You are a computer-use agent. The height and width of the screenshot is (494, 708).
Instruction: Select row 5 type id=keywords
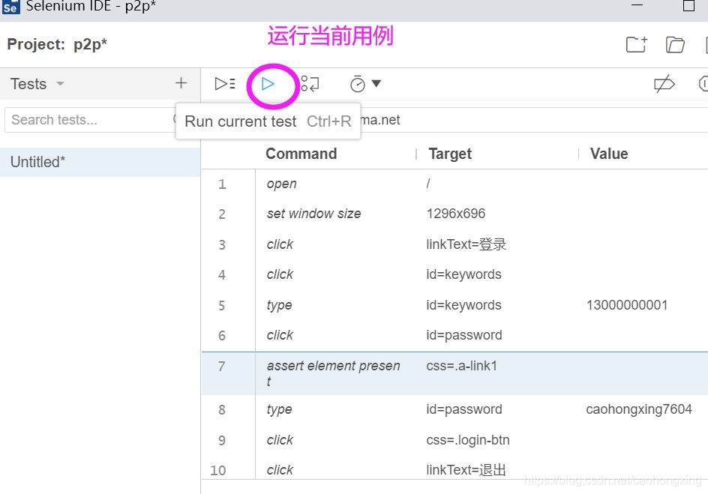click(x=454, y=305)
